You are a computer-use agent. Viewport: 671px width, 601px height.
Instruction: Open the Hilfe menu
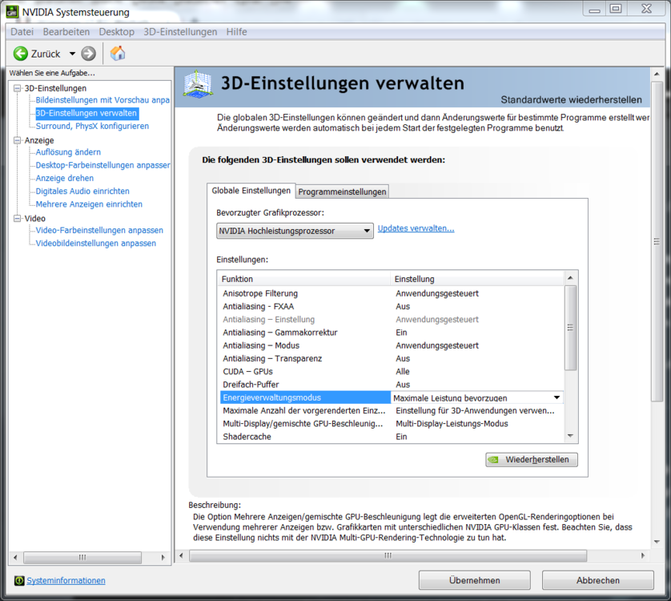coord(236,32)
